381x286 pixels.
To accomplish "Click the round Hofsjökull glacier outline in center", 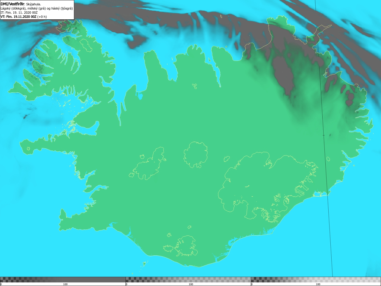I will point(196,155).
